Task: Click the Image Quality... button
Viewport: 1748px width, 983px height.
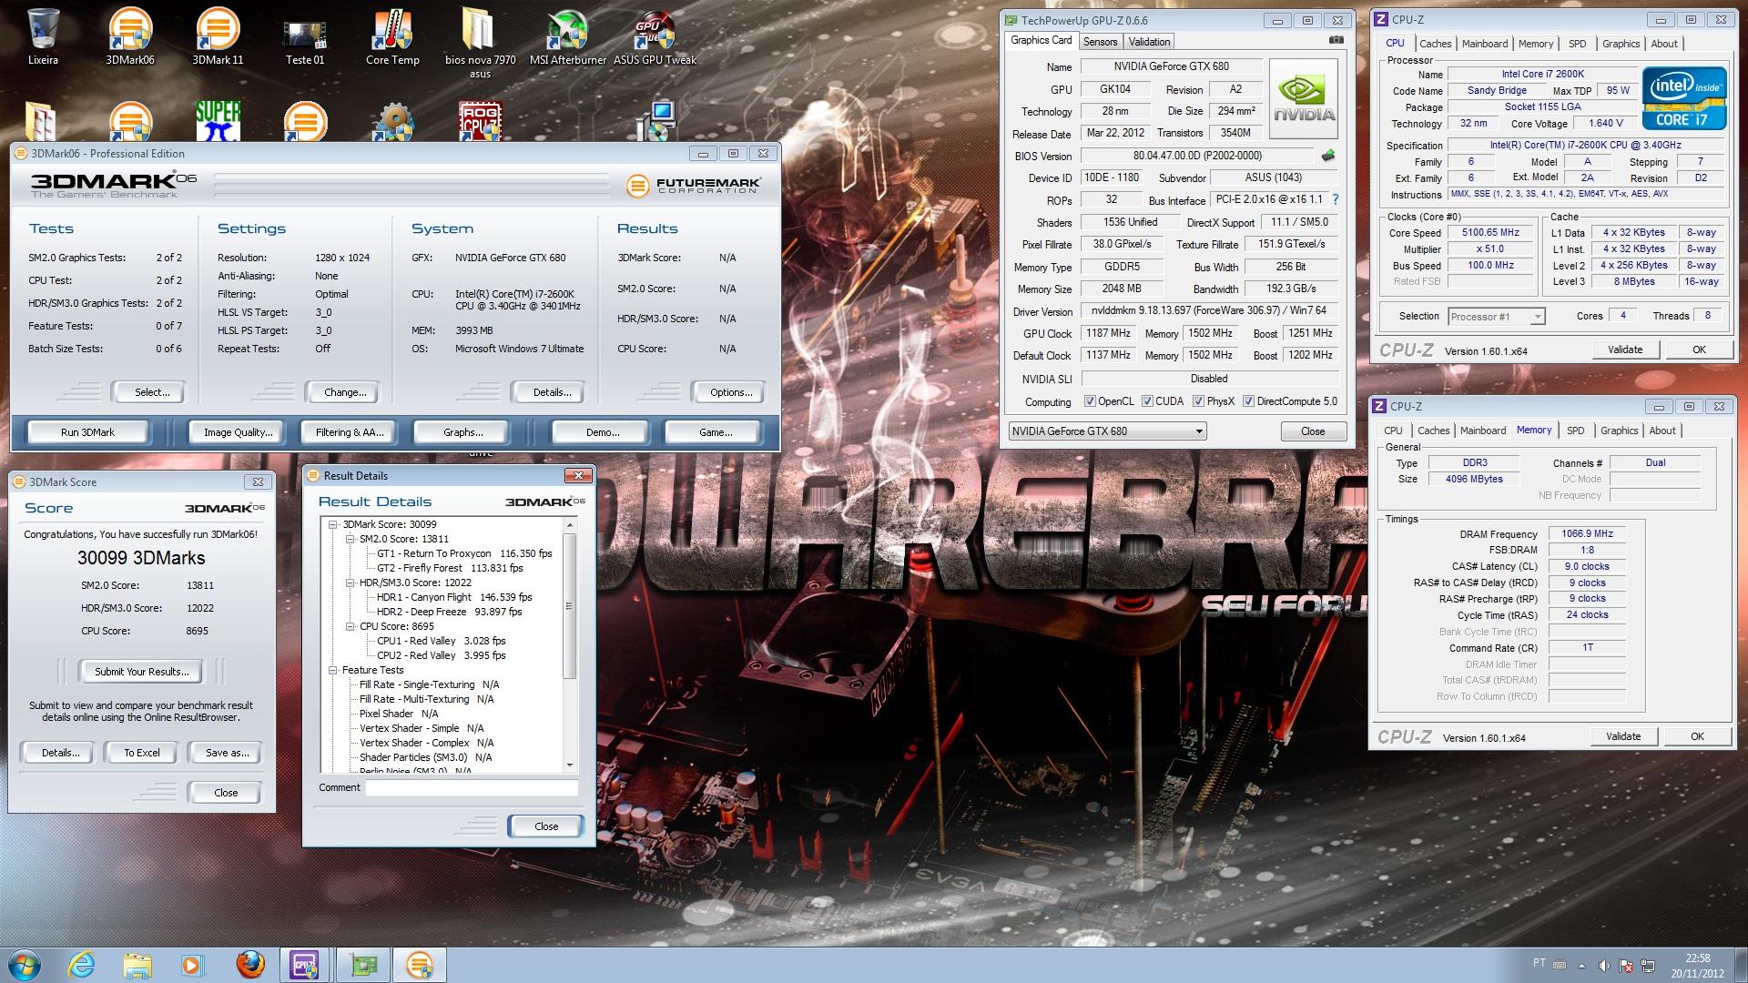Action: tap(238, 432)
